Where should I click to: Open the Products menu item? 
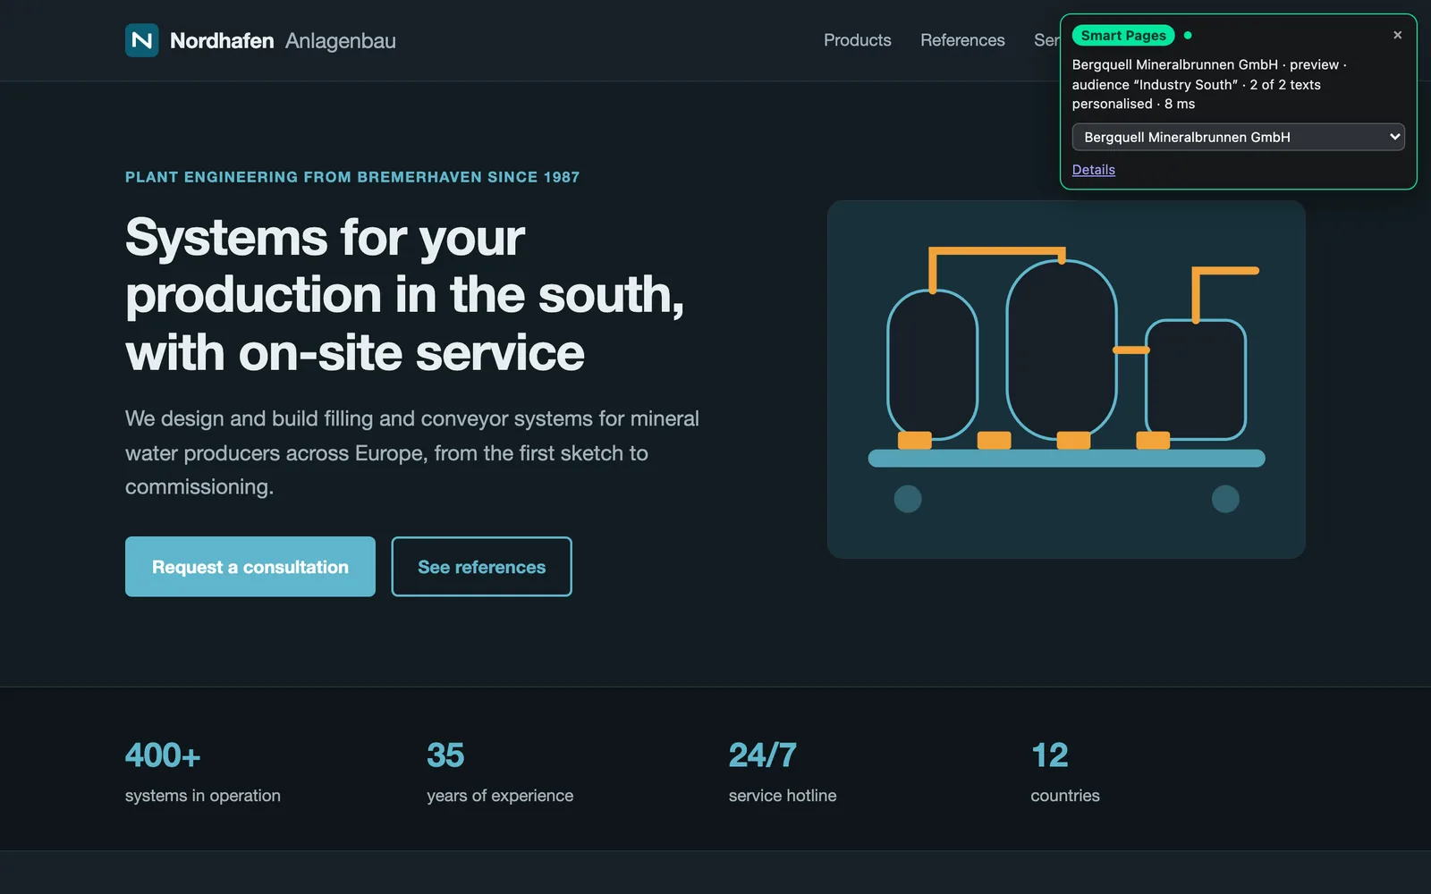[x=857, y=40]
